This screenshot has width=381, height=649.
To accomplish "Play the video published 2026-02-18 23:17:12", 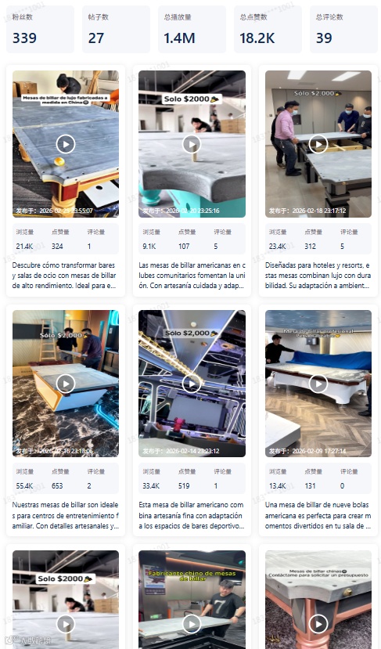I will [318, 145].
